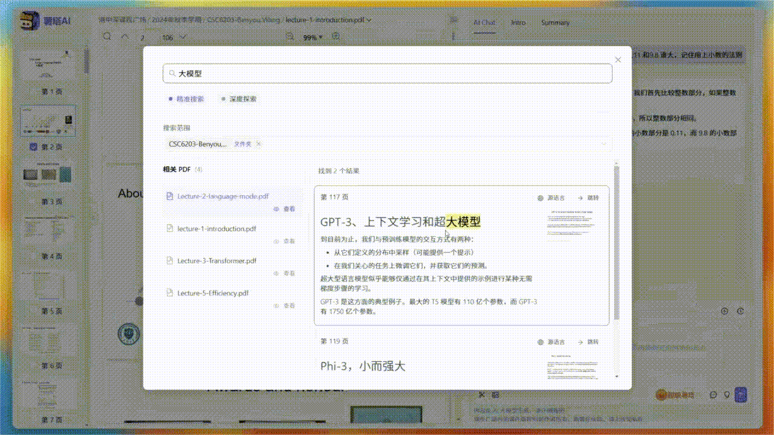Switch to the Intro tab

coord(518,22)
